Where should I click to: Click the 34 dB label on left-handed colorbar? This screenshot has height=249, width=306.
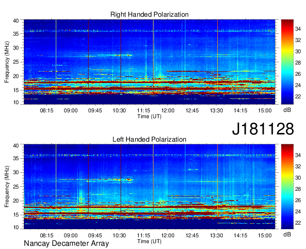tap(298, 155)
